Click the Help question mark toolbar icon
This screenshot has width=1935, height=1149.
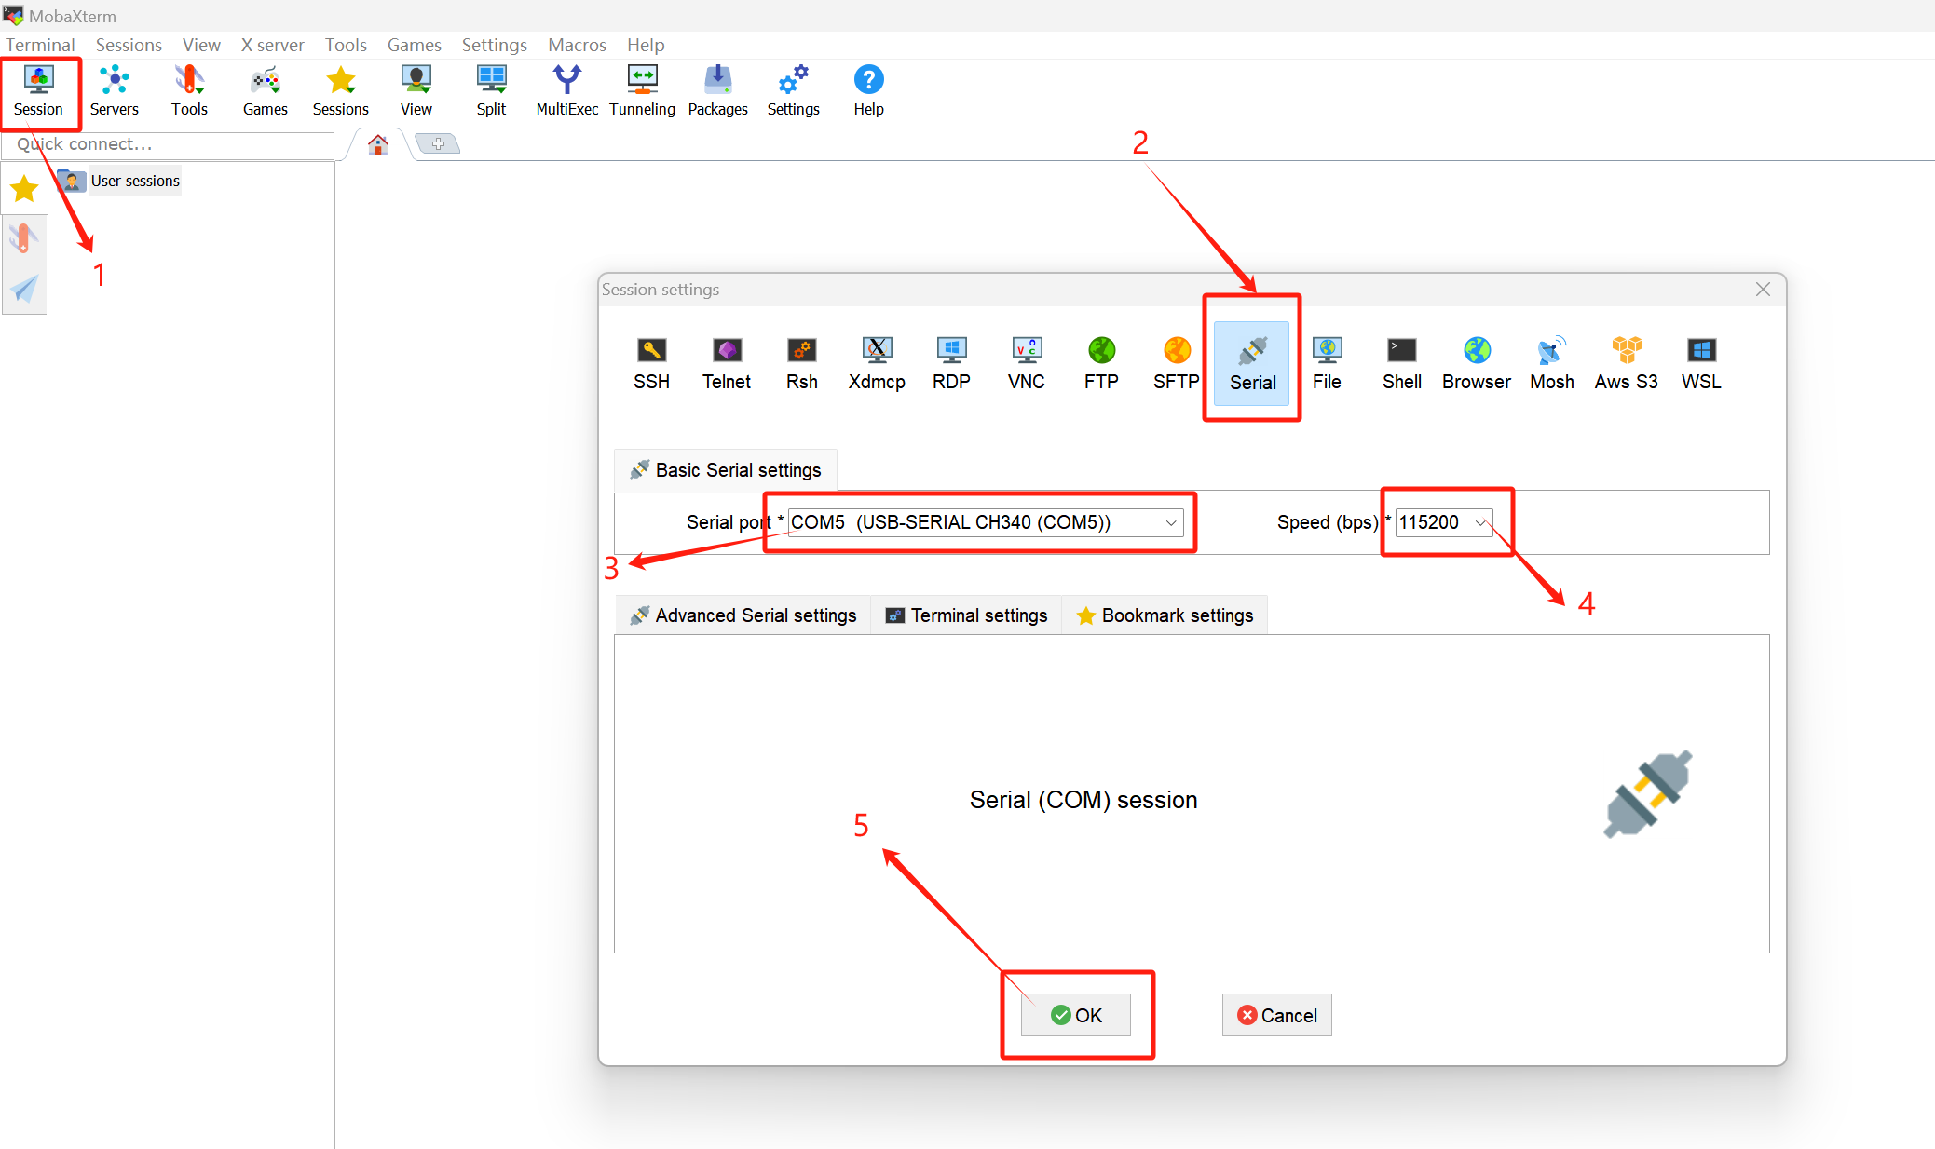click(868, 91)
